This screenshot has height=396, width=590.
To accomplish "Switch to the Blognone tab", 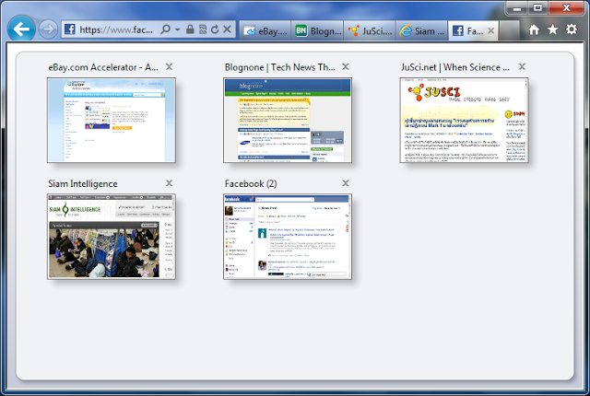I will (x=317, y=30).
